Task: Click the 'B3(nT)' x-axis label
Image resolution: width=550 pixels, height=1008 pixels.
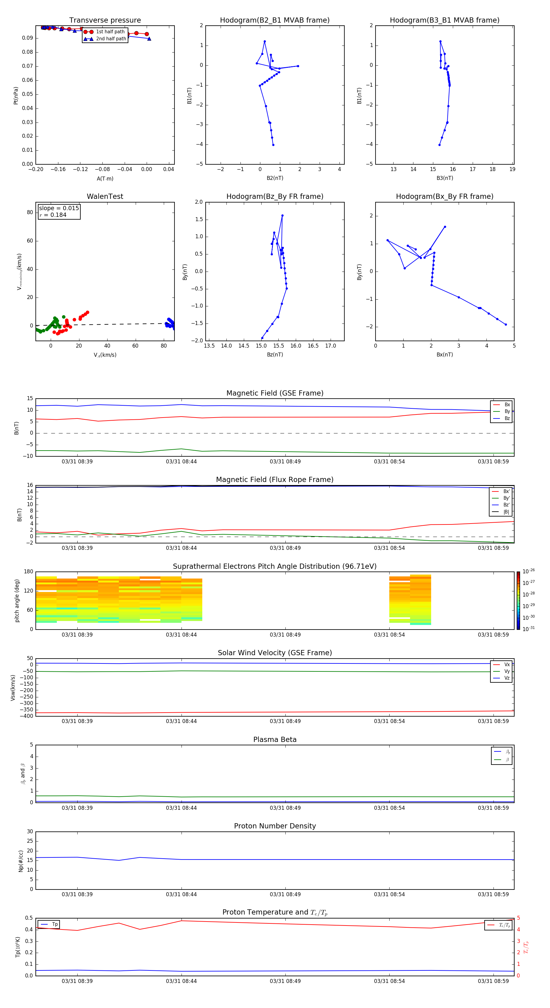Action: coord(445,178)
